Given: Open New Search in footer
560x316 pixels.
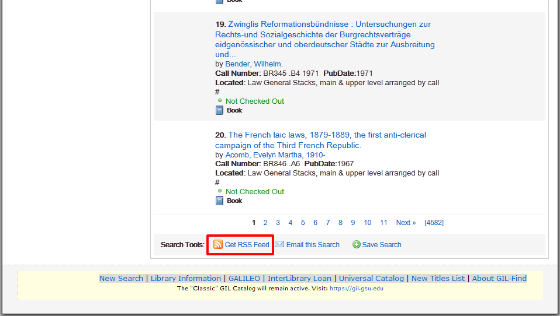Looking at the screenshot, I should click(x=121, y=279).
